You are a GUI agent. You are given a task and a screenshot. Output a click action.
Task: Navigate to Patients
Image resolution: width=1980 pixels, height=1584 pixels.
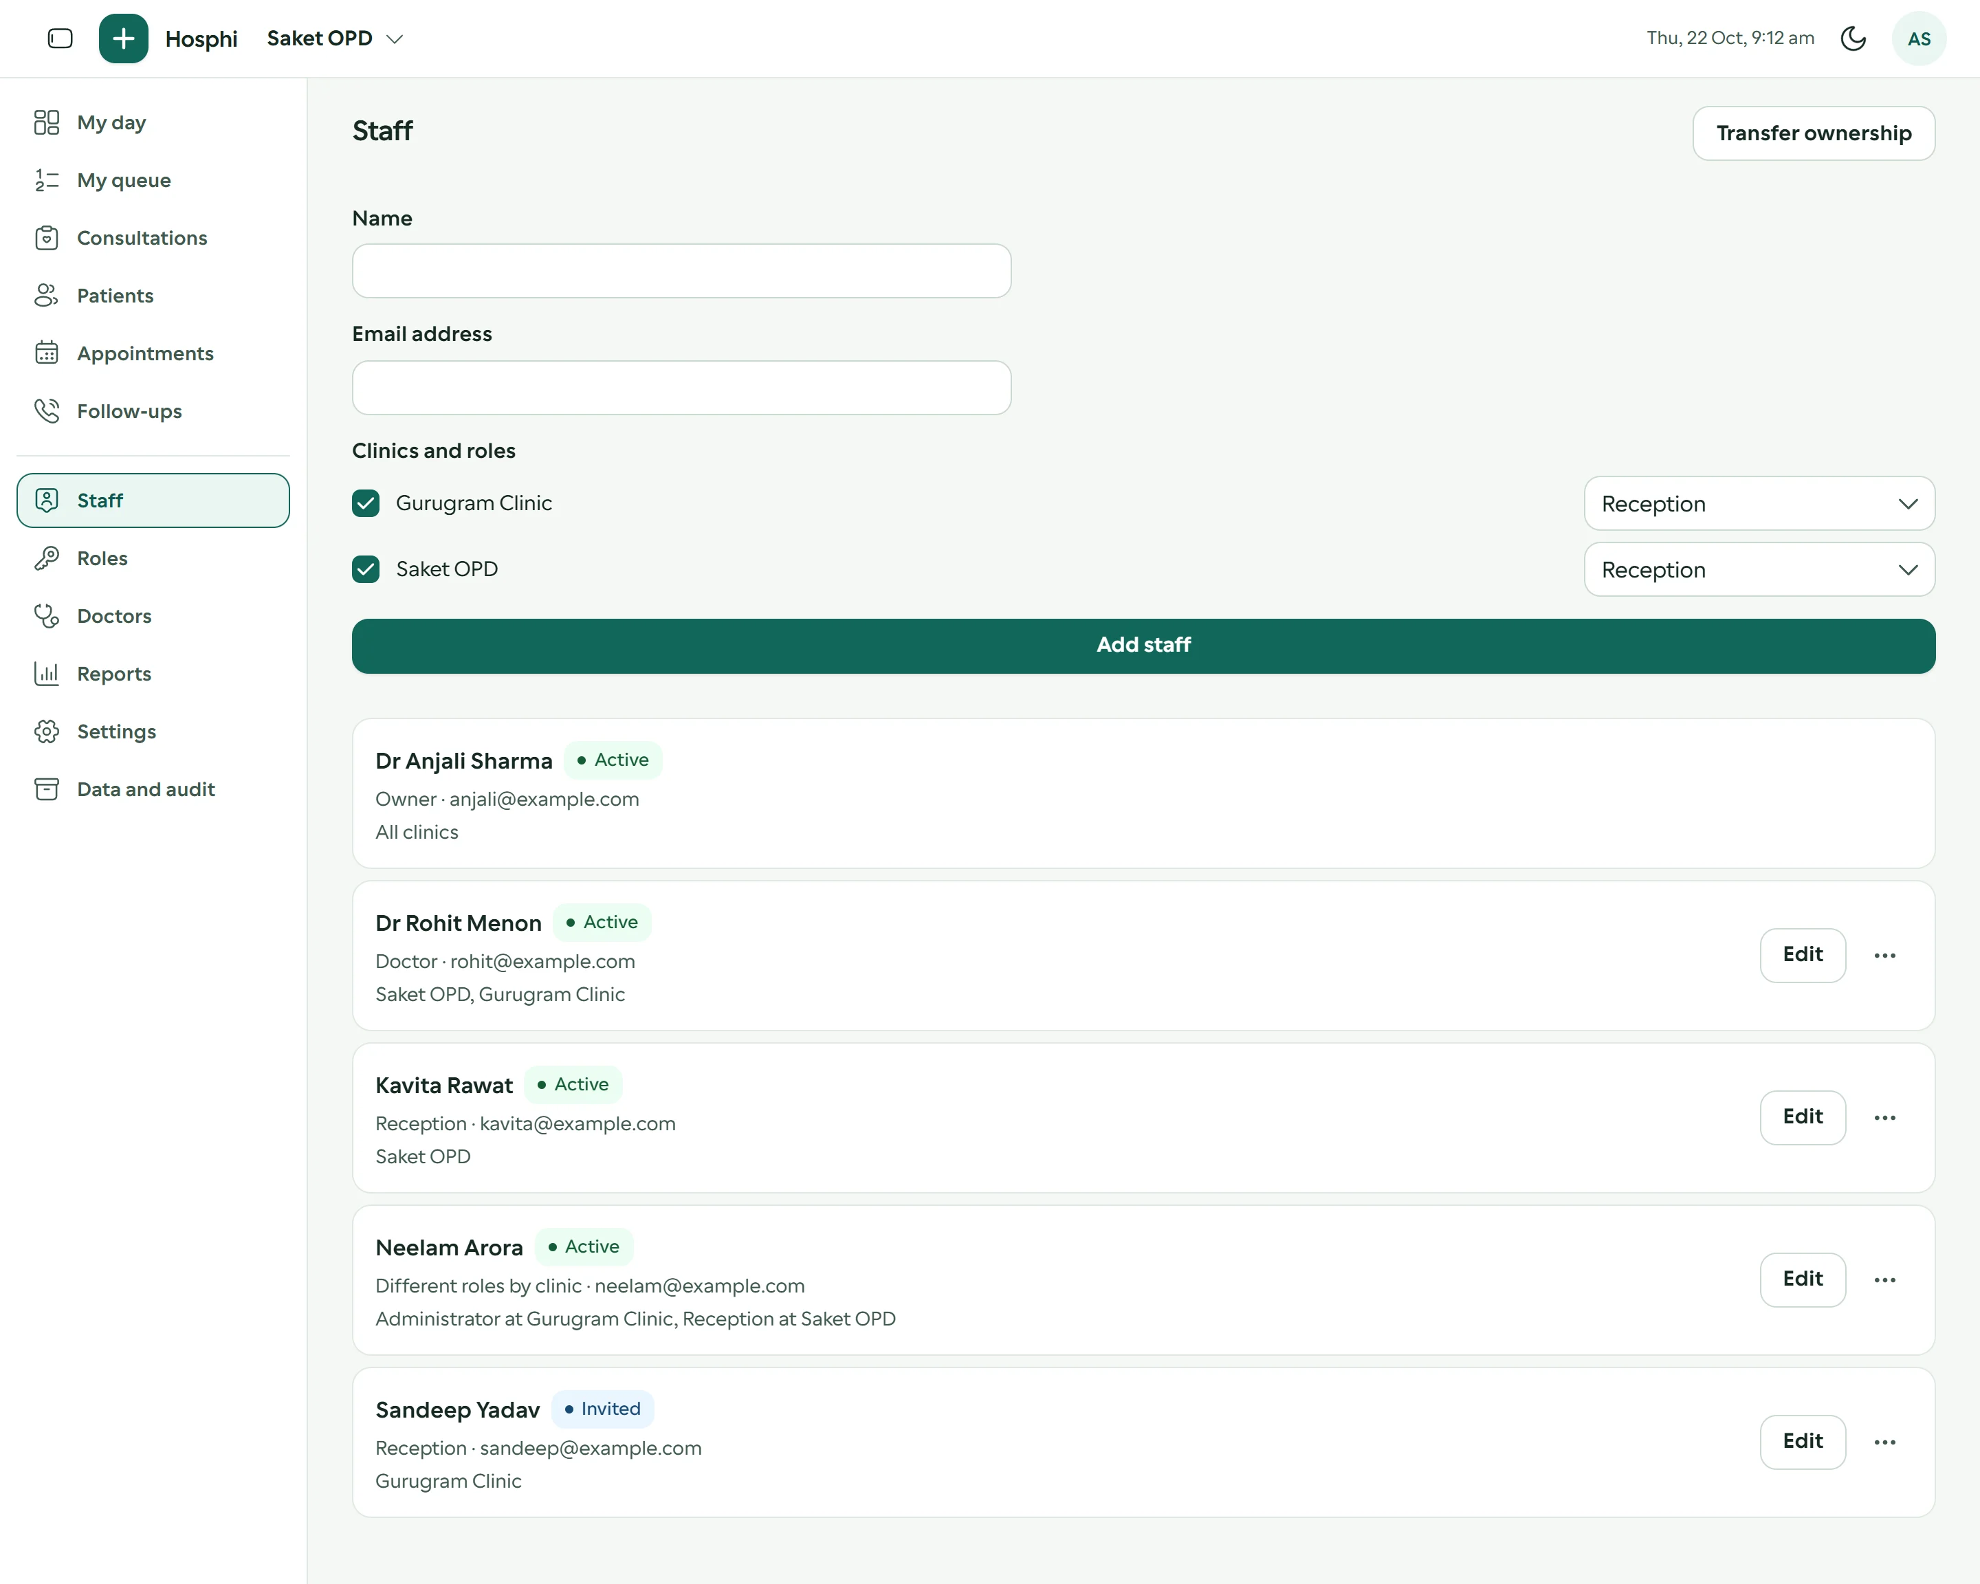tap(153, 296)
